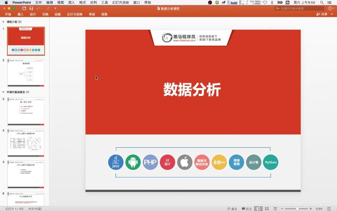This screenshot has height=211, width=337.
Task: Open the undo history dropdown arrow
Action: coord(42,8)
